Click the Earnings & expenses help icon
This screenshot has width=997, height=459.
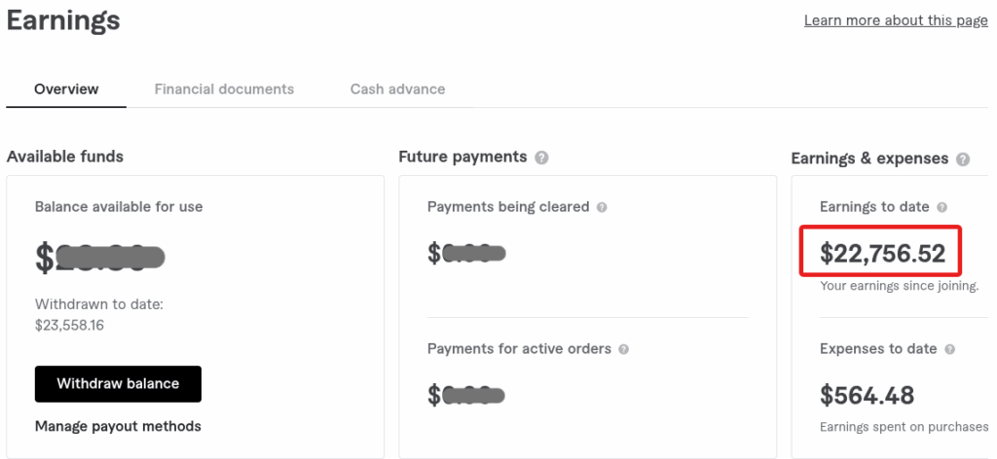963,159
